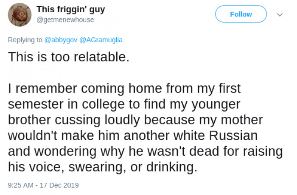The width and height of the screenshot is (297, 195).
Task: Click the profile avatar image
Action: click(x=20, y=14)
